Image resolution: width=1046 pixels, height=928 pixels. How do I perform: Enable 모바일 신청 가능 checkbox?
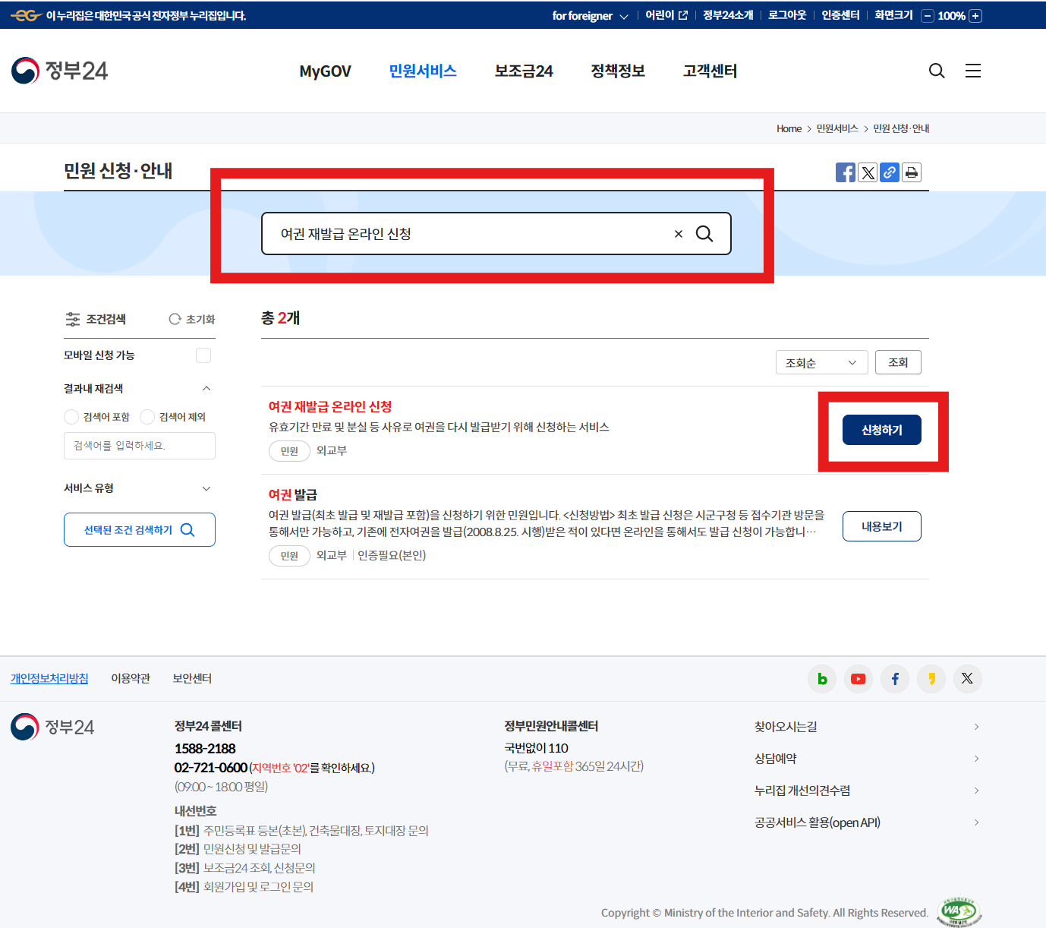click(x=203, y=355)
